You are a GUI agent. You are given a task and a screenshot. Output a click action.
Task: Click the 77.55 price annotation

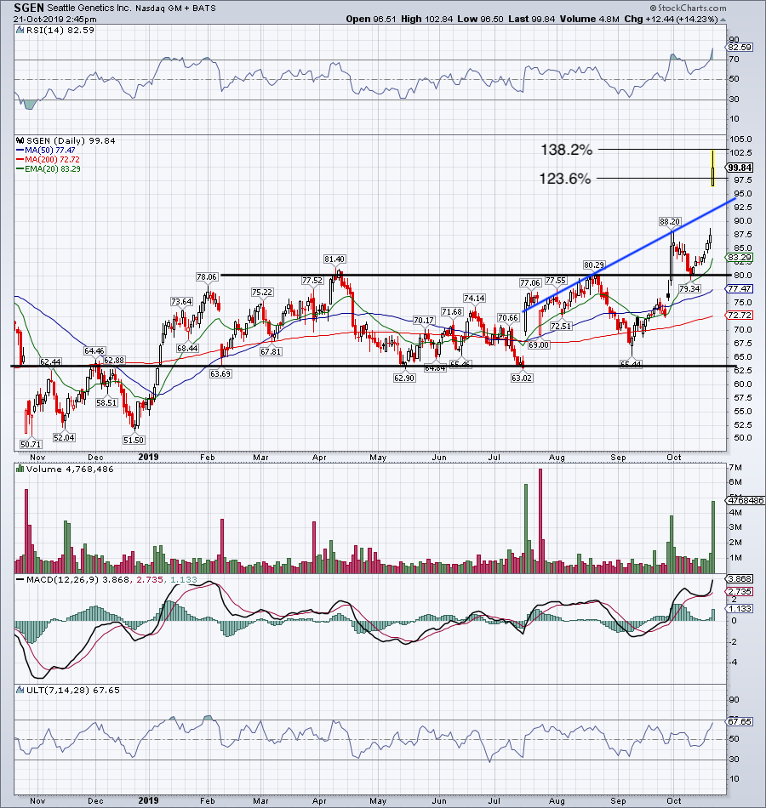(556, 281)
